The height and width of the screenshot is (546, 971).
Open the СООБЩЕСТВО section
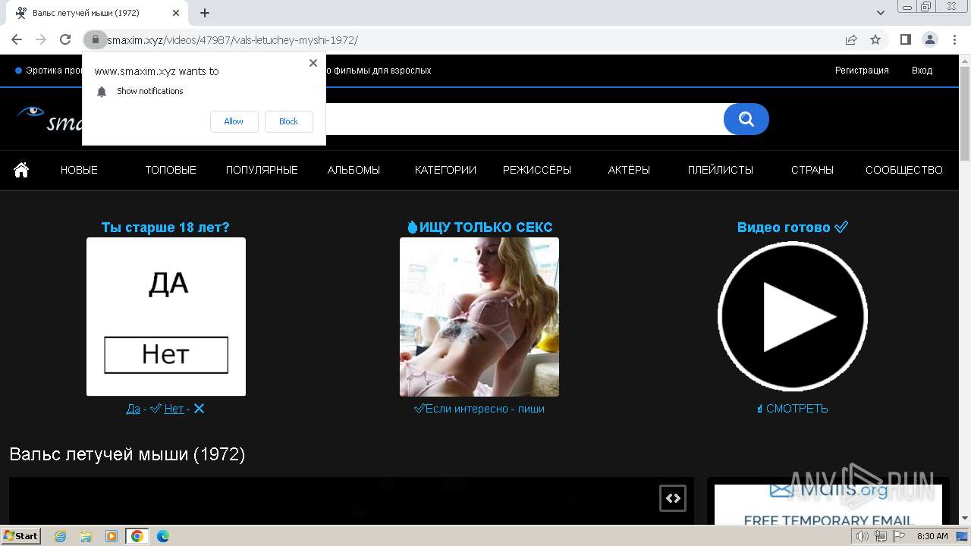click(904, 170)
